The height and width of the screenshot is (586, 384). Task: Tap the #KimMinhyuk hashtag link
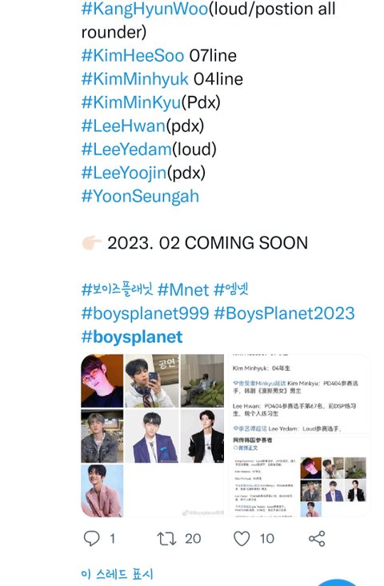pyautogui.click(x=135, y=79)
